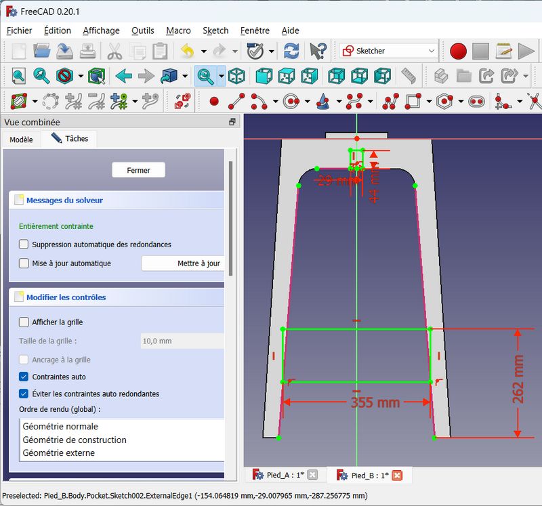The width and height of the screenshot is (542, 506).
Task: Click the Refresh recompute icon
Action: (x=291, y=51)
